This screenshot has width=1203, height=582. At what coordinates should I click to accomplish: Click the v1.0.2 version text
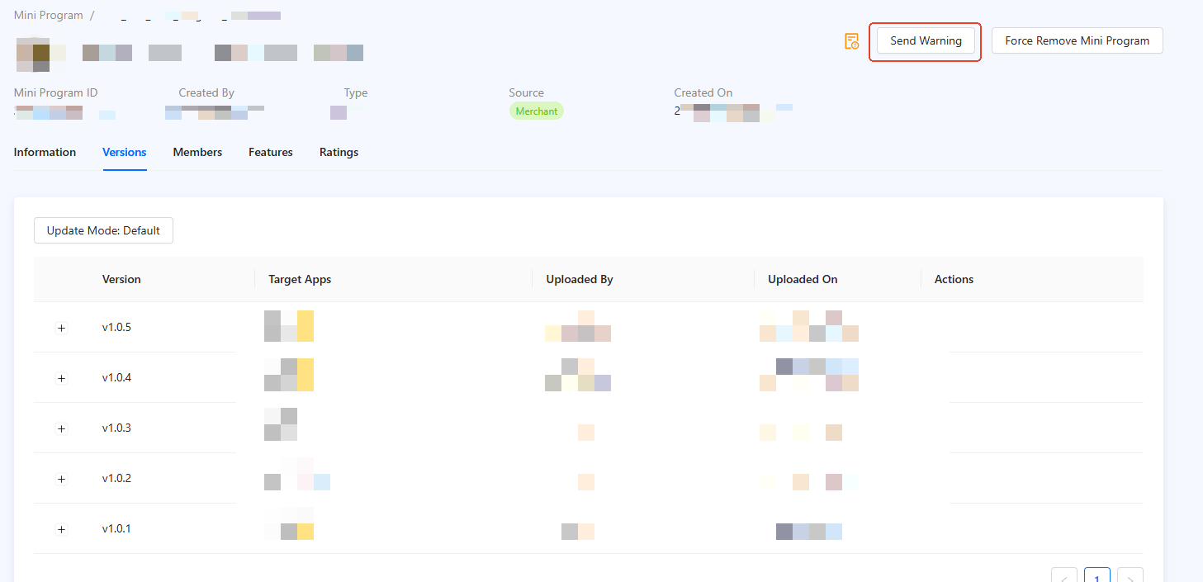click(116, 478)
